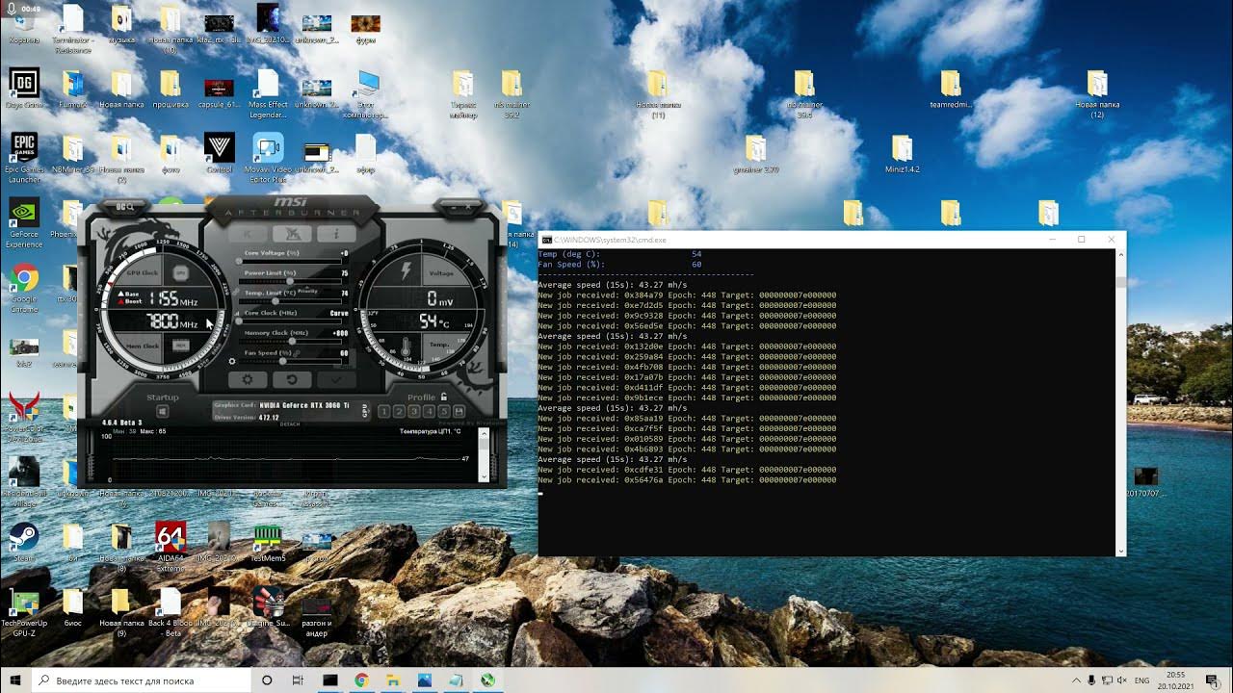The image size is (1233, 693).
Task: Click the cmd.exe window title bar
Action: [831, 239]
